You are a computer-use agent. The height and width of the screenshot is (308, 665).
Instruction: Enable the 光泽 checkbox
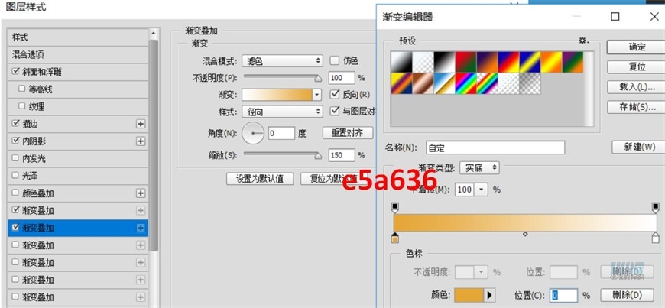click(16, 176)
